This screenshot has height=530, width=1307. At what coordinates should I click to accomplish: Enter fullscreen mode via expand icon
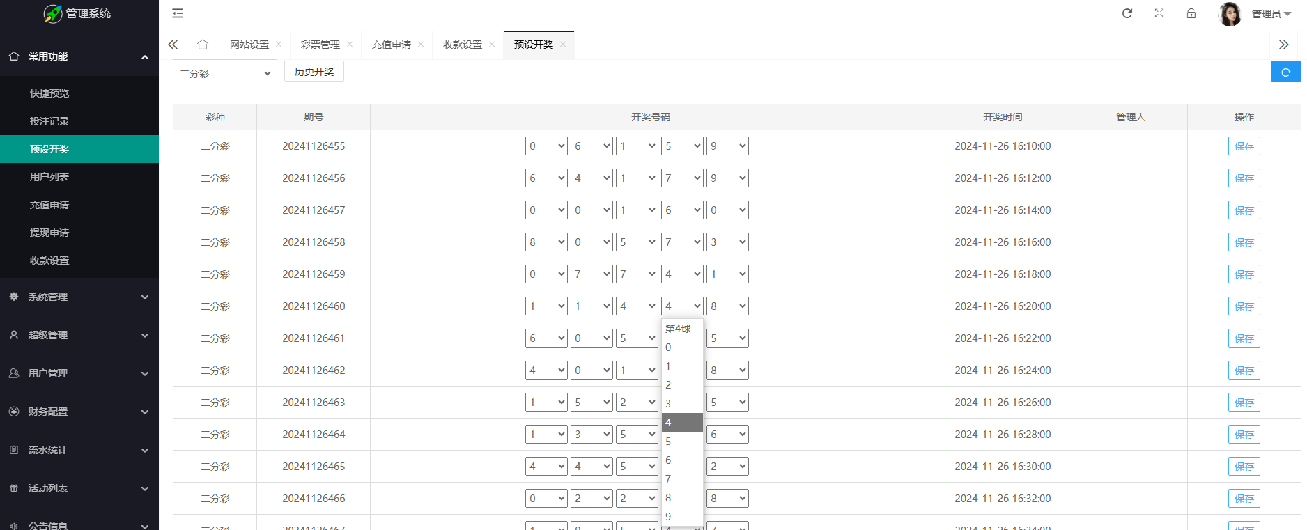click(x=1159, y=13)
